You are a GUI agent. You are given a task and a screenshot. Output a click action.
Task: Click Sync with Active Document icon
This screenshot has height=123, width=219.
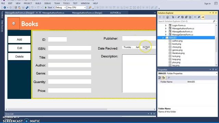179,17
